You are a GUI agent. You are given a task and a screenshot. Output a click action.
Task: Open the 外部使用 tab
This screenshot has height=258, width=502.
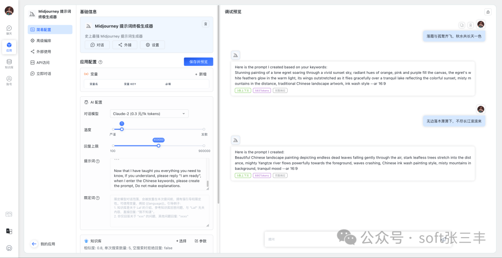click(50, 52)
